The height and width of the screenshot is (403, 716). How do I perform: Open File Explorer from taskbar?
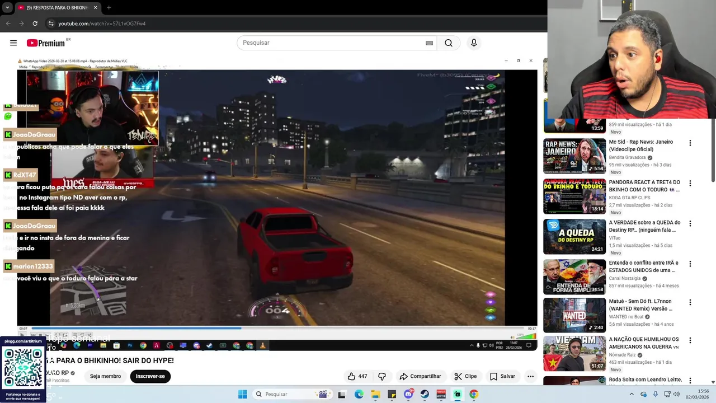click(x=375, y=394)
